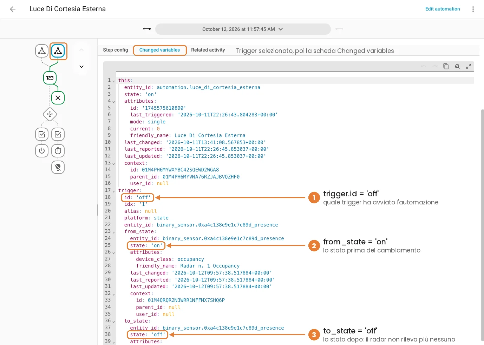The height and width of the screenshot is (345, 484).
Task: Select the 123 variables node
Action: tap(50, 78)
